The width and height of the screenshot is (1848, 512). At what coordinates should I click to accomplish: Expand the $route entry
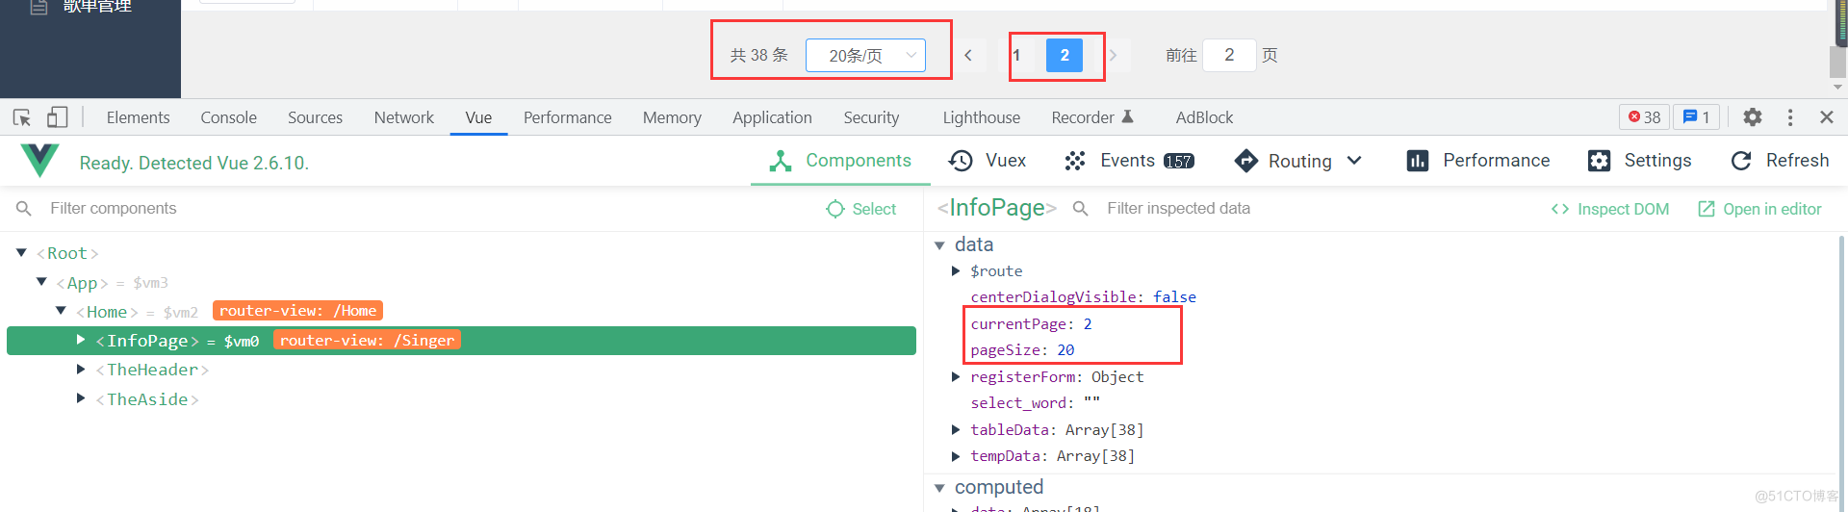point(956,271)
